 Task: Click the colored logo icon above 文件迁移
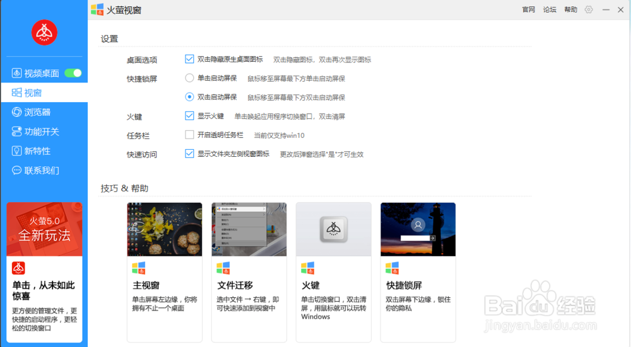point(223,268)
